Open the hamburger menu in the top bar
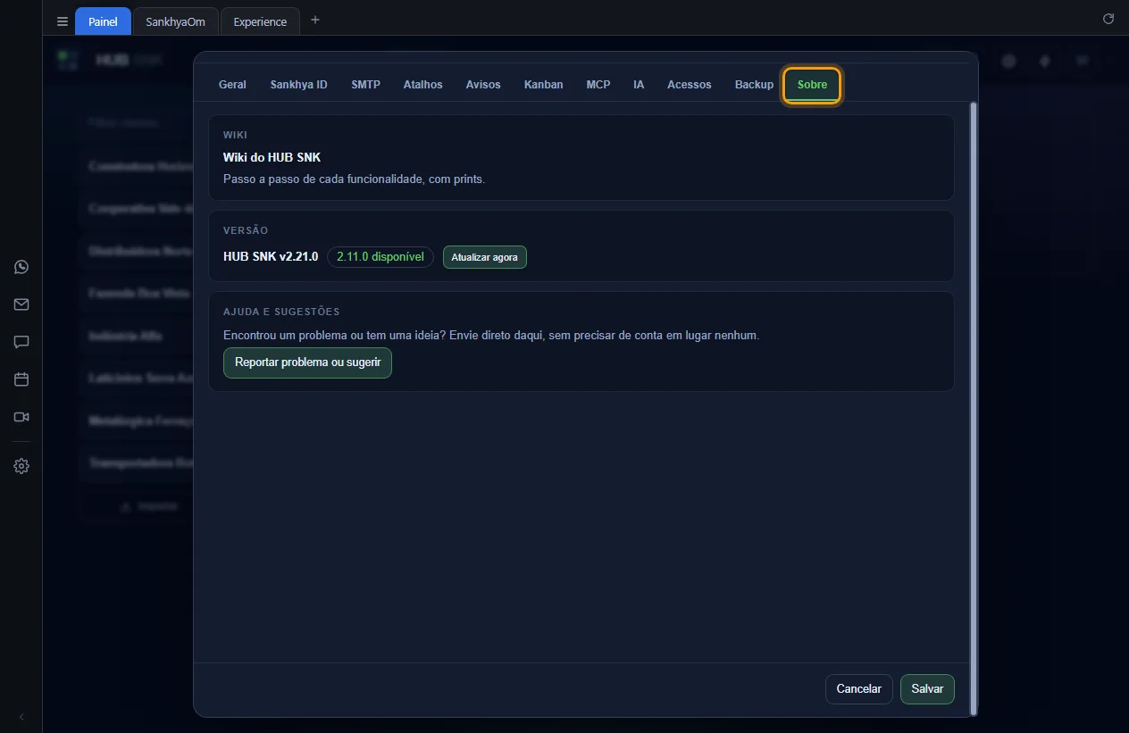 pyautogui.click(x=63, y=21)
